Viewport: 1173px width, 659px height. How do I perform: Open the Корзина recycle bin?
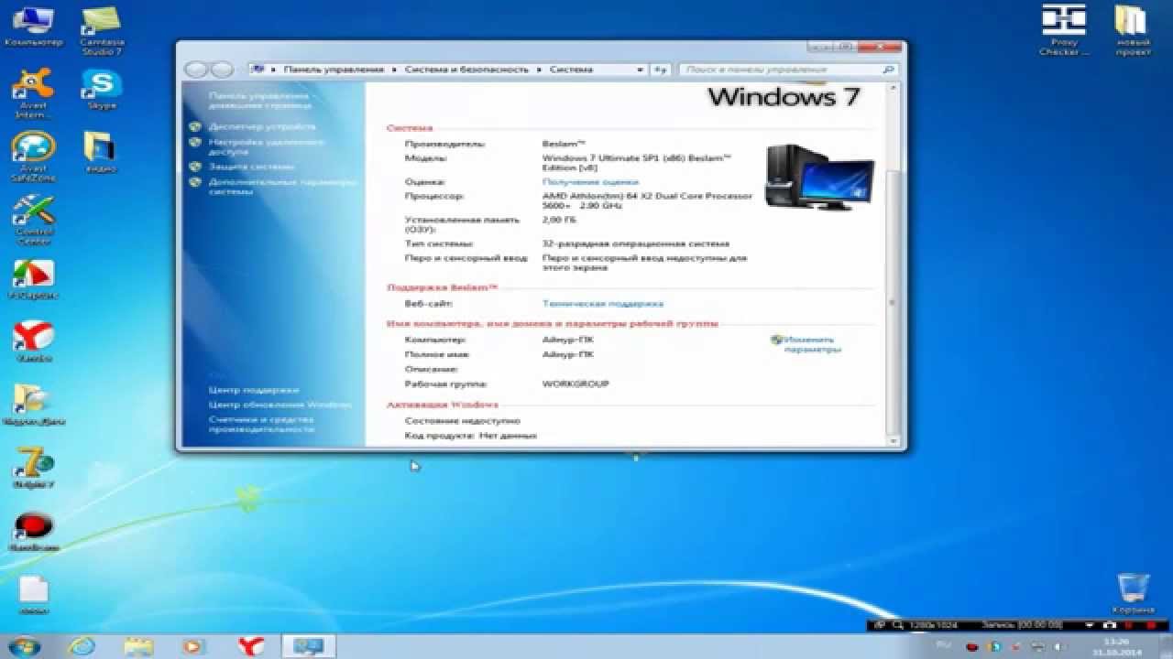(1133, 593)
